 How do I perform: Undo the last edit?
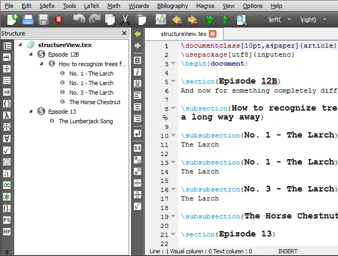coord(79,19)
